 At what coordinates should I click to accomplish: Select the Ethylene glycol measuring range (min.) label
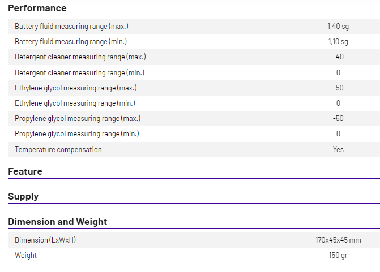(x=75, y=103)
